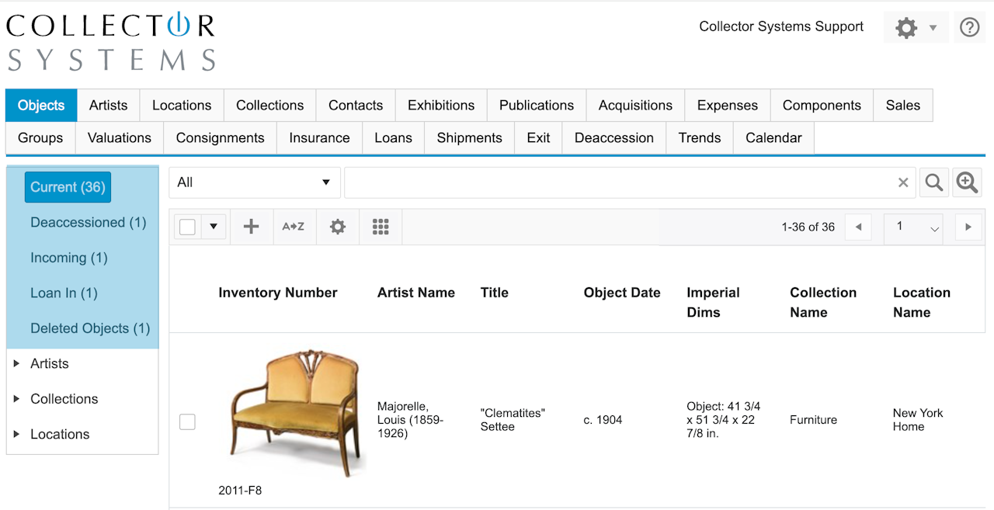Open the list settings gear icon
994x510 pixels.
pos(338,227)
